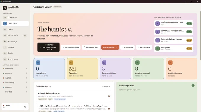Open the INDATA AI Development top match

tap(174, 32)
